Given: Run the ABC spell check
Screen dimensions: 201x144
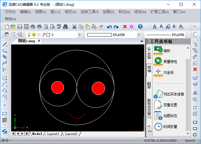Looking at the screenshot, I should 59,27.
